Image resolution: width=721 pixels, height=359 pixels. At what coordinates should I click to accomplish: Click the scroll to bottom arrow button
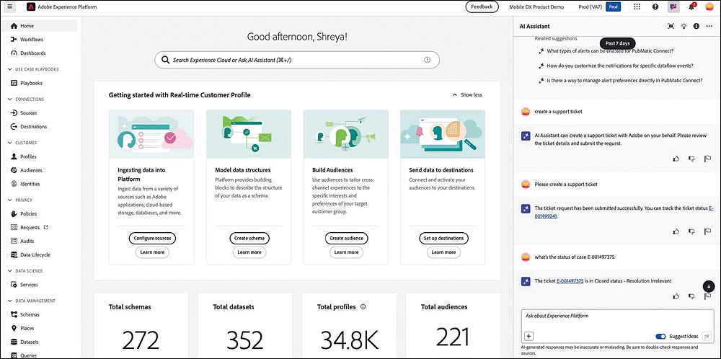(x=709, y=286)
